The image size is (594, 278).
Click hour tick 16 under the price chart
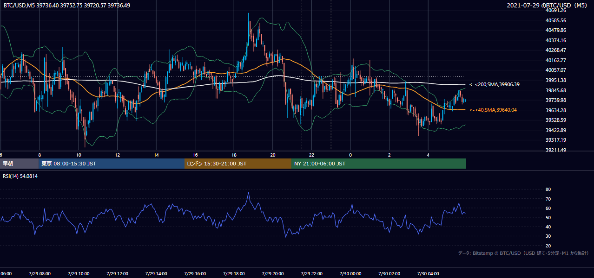[195, 155]
